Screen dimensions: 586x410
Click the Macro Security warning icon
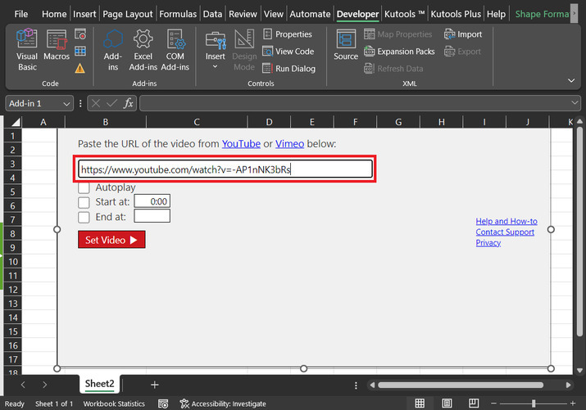pos(80,69)
